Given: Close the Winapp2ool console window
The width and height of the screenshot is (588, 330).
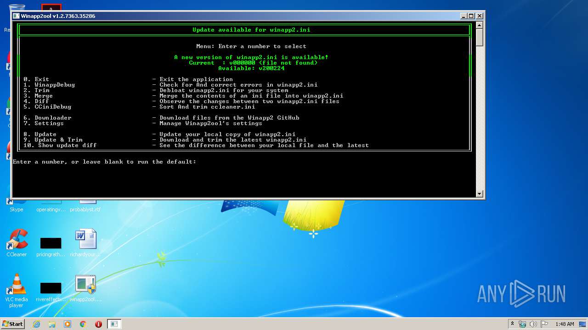Looking at the screenshot, I should (480, 16).
